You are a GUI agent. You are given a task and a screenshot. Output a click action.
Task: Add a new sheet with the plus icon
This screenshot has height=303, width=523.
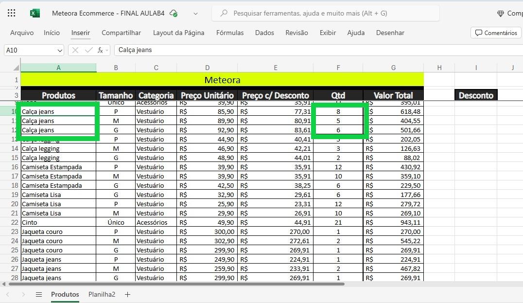tap(127, 294)
